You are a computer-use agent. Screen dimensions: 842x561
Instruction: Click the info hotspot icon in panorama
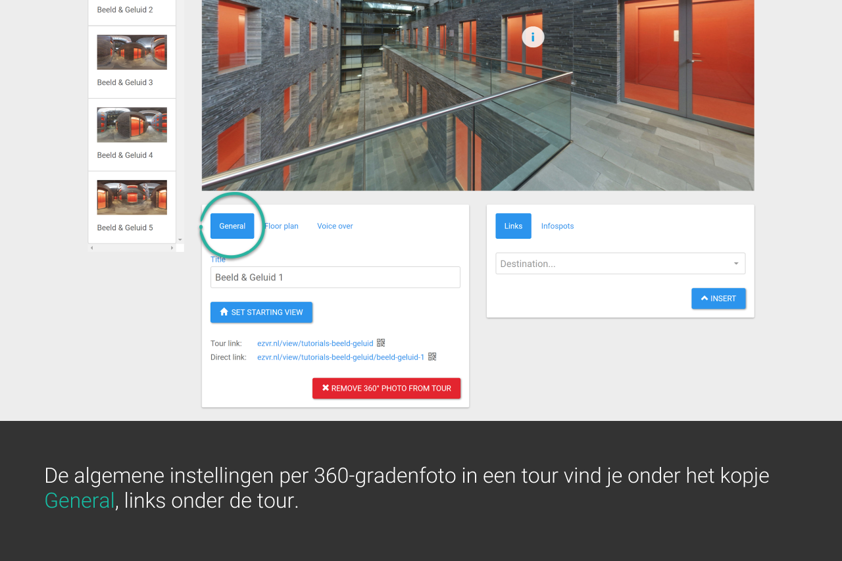pos(533,37)
